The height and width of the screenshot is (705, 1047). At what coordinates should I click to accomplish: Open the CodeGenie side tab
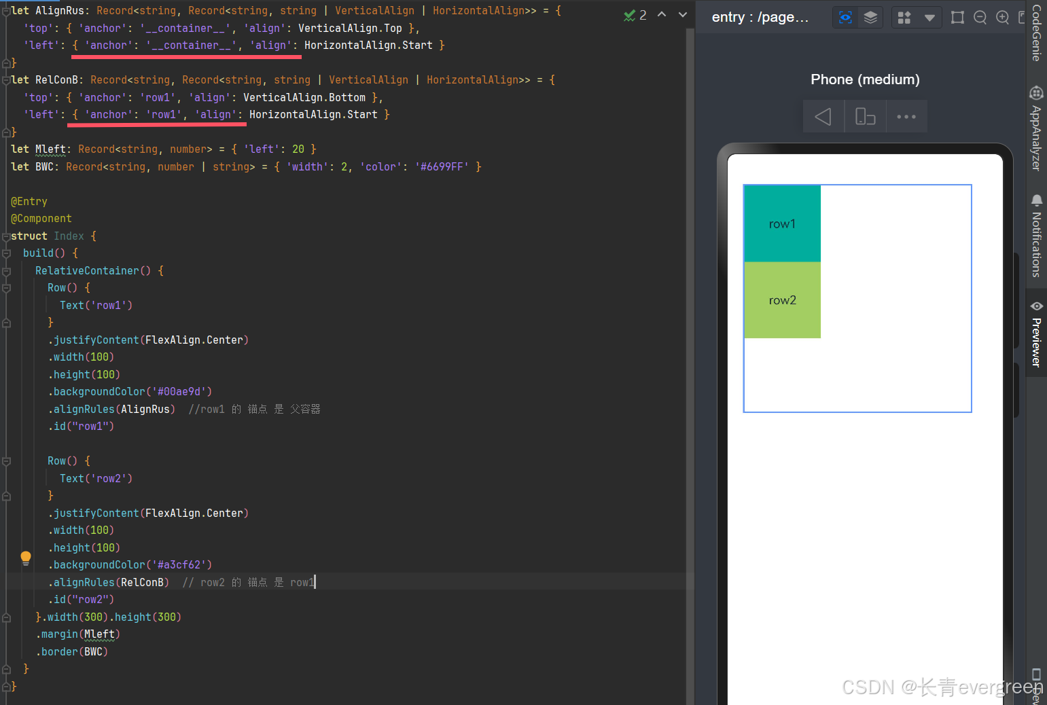(x=1036, y=33)
